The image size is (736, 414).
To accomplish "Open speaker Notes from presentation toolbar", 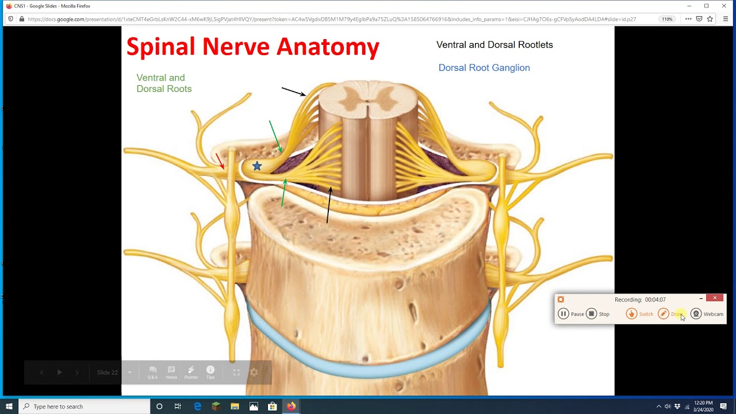I will pos(171,373).
